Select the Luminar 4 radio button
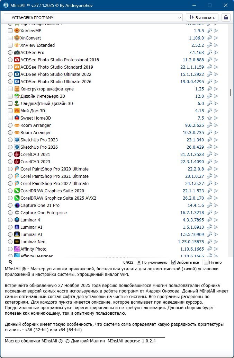234x358 pixels. (x=10, y=220)
